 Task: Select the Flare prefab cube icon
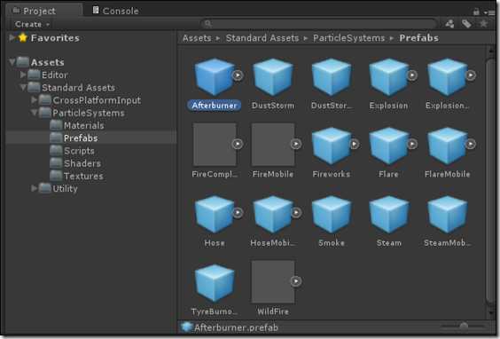coord(389,146)
